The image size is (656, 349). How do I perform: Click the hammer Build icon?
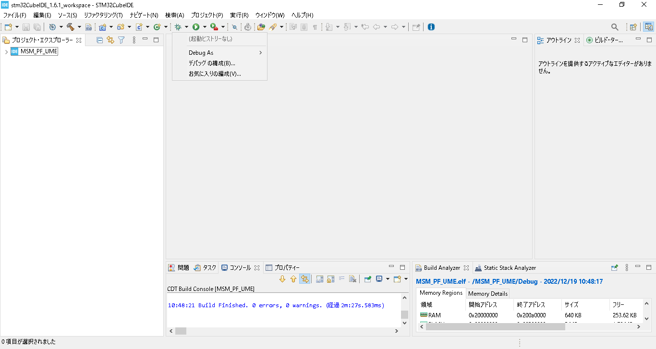[x=71, y=27]
